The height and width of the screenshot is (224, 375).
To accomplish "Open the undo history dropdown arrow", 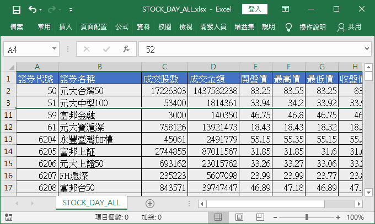I will [x=40, y=9].
